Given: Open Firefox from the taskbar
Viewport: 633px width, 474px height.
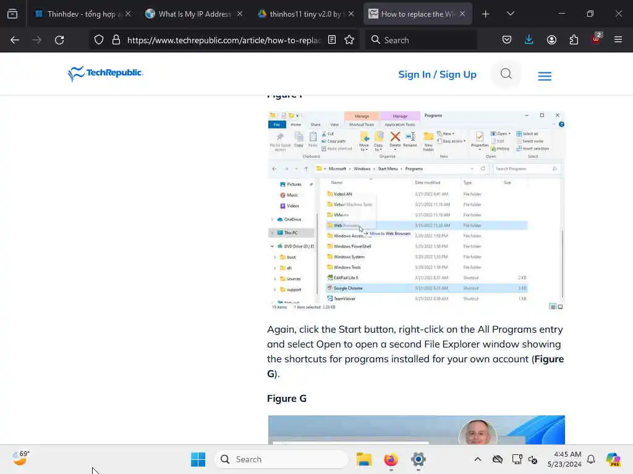Looking at the screenshot, I should coord(391,459).
